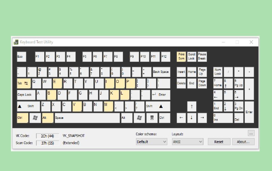Click the Insert key
Viewport: 272px width, 171px height.
click(x=181, y=72)
